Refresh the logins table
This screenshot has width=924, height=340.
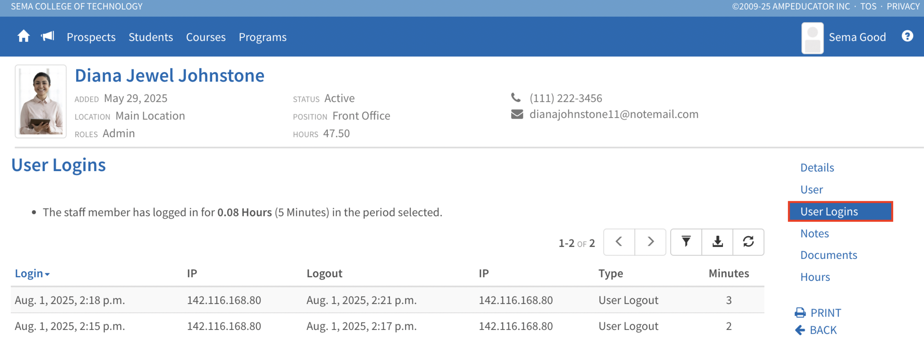coord(748,242)
